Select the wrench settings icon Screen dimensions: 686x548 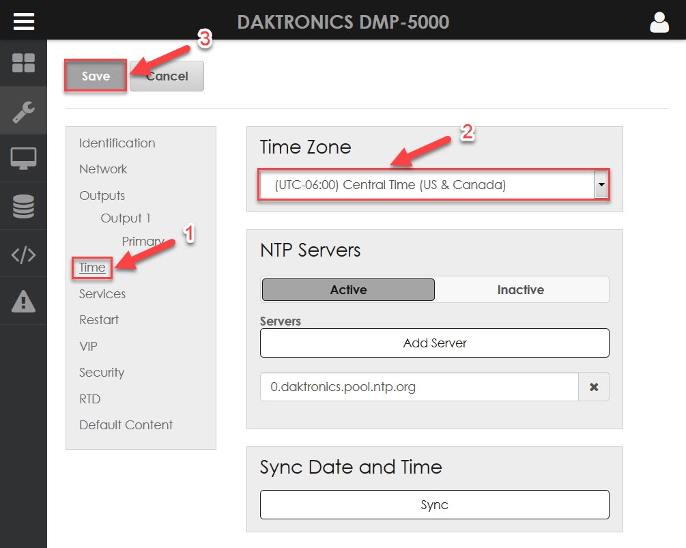click(x=23, y=111)
